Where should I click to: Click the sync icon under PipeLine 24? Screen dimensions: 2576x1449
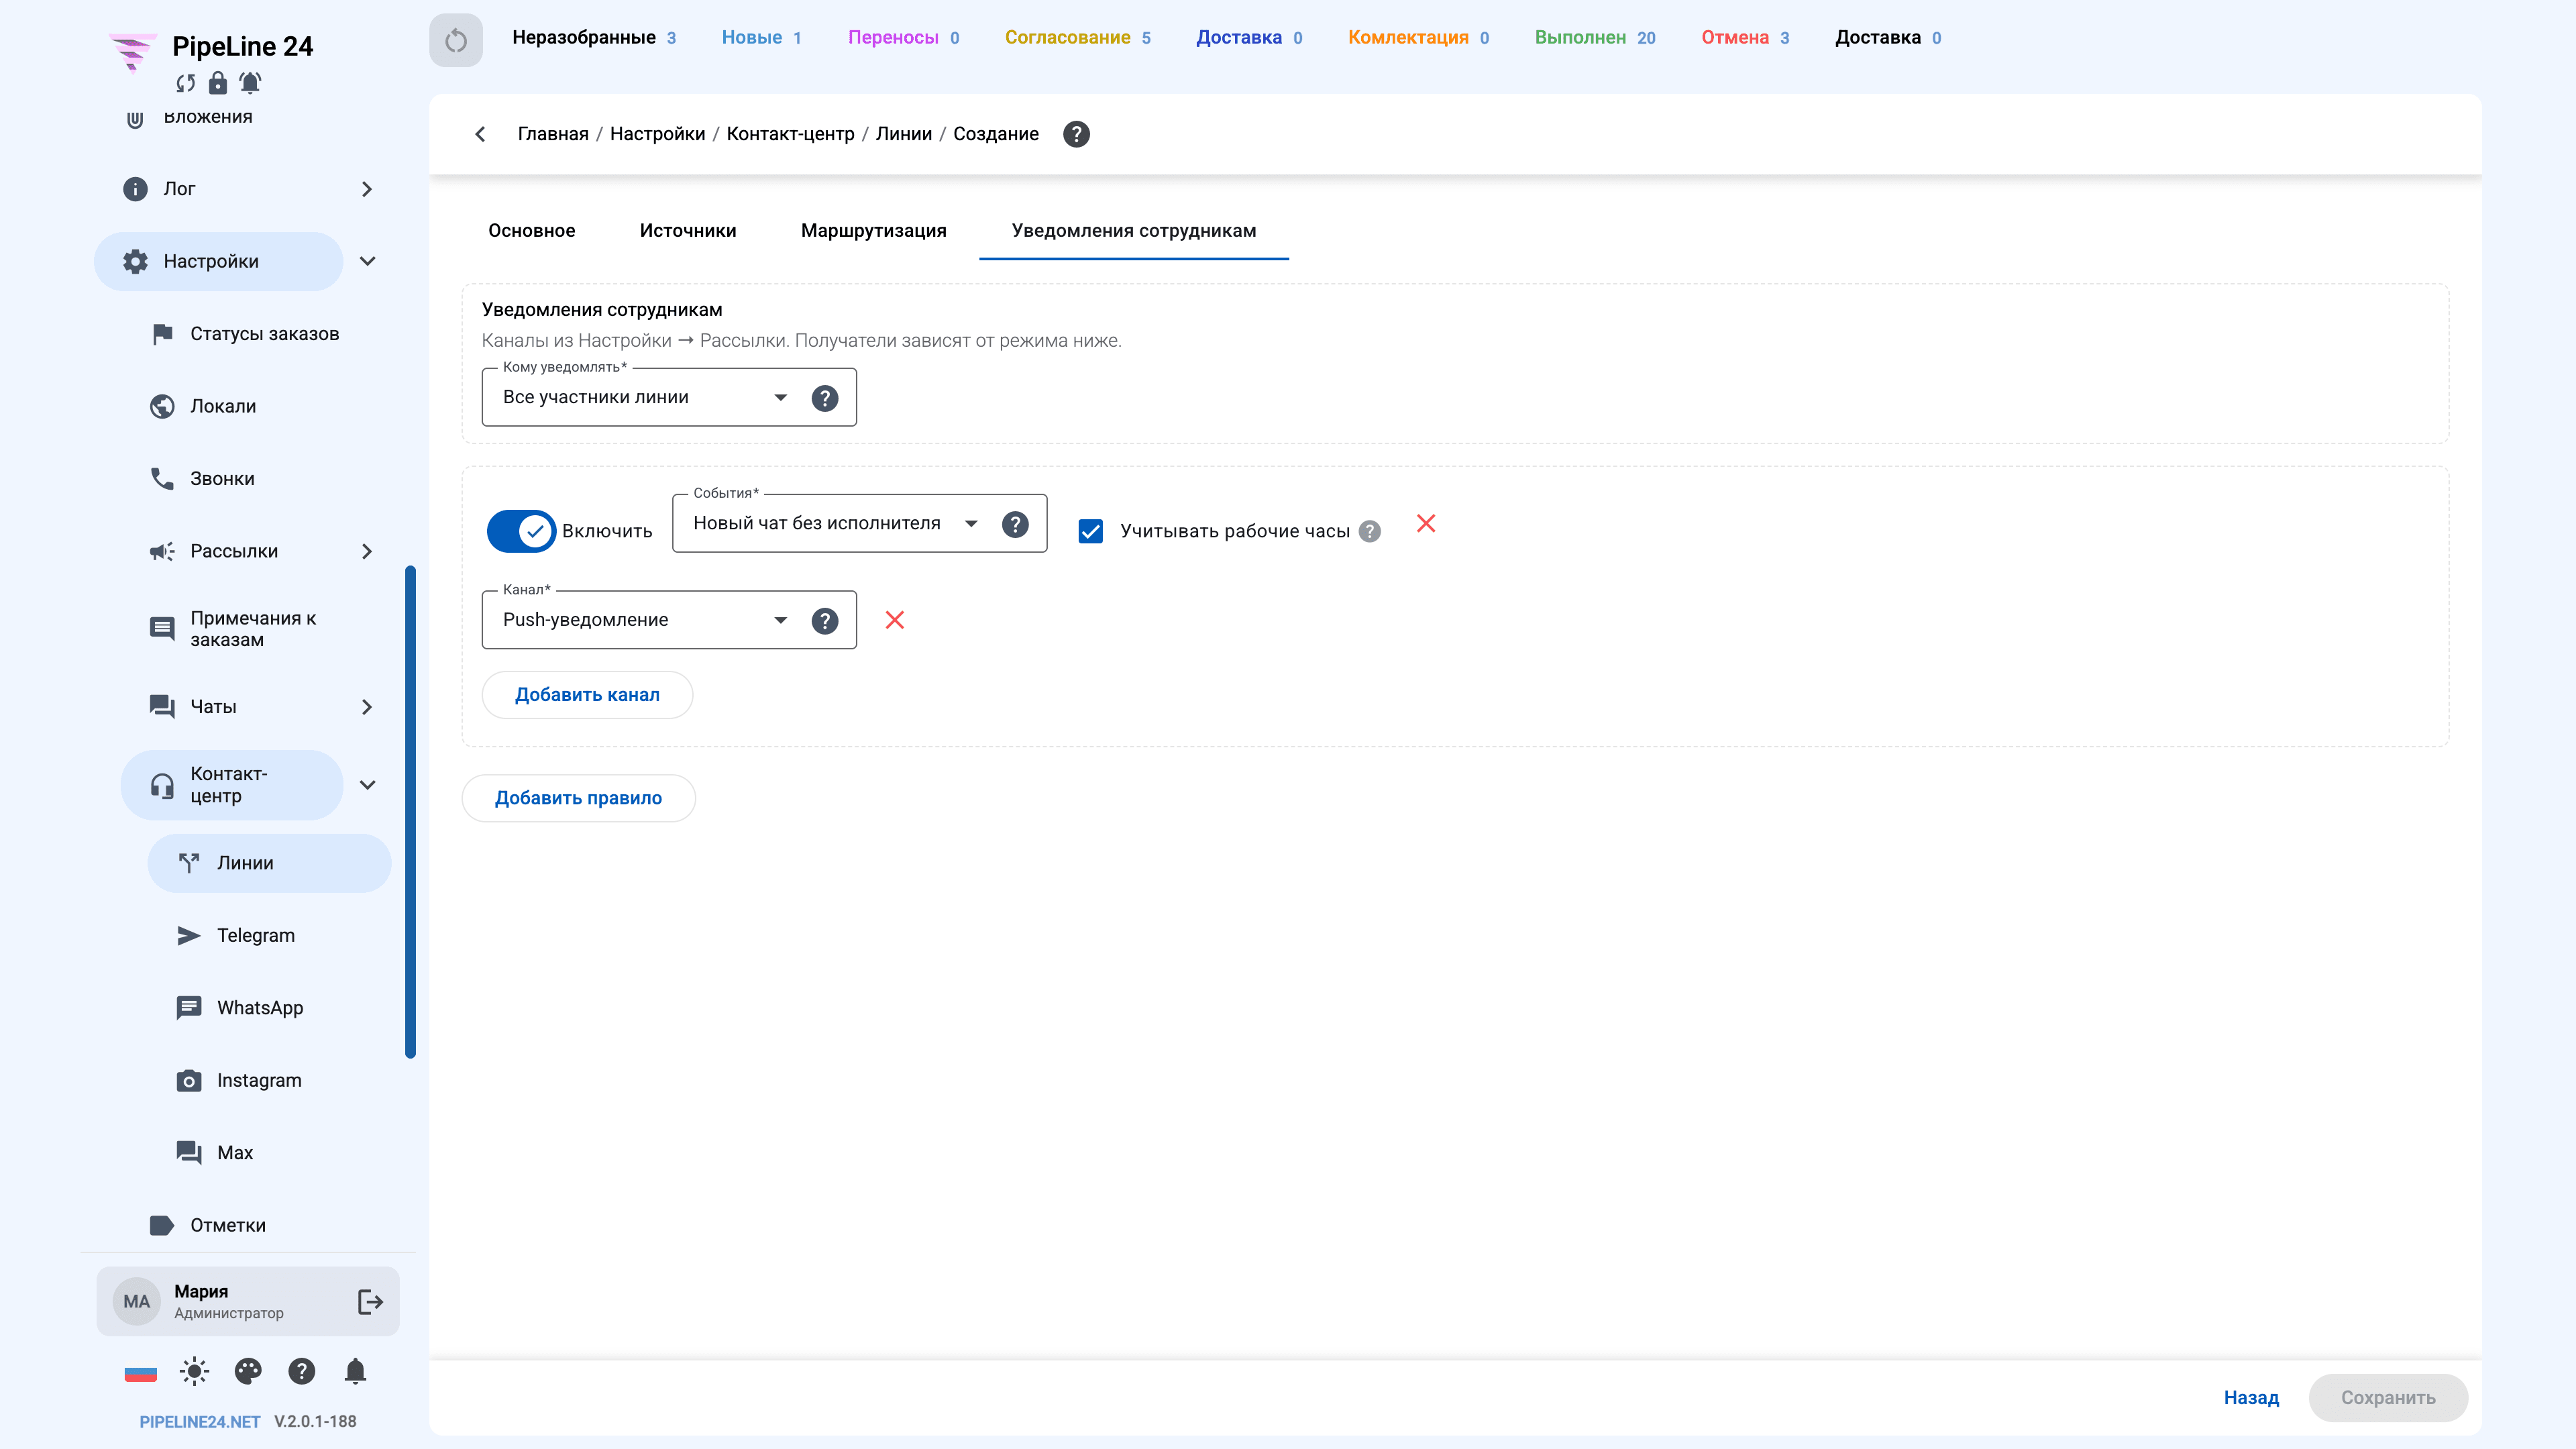point(186,83)
